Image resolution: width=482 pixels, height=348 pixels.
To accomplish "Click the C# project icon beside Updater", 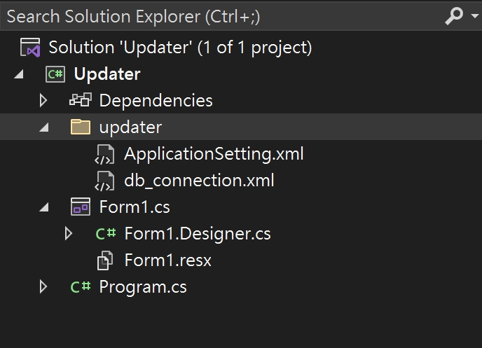I will pos(55,74).
